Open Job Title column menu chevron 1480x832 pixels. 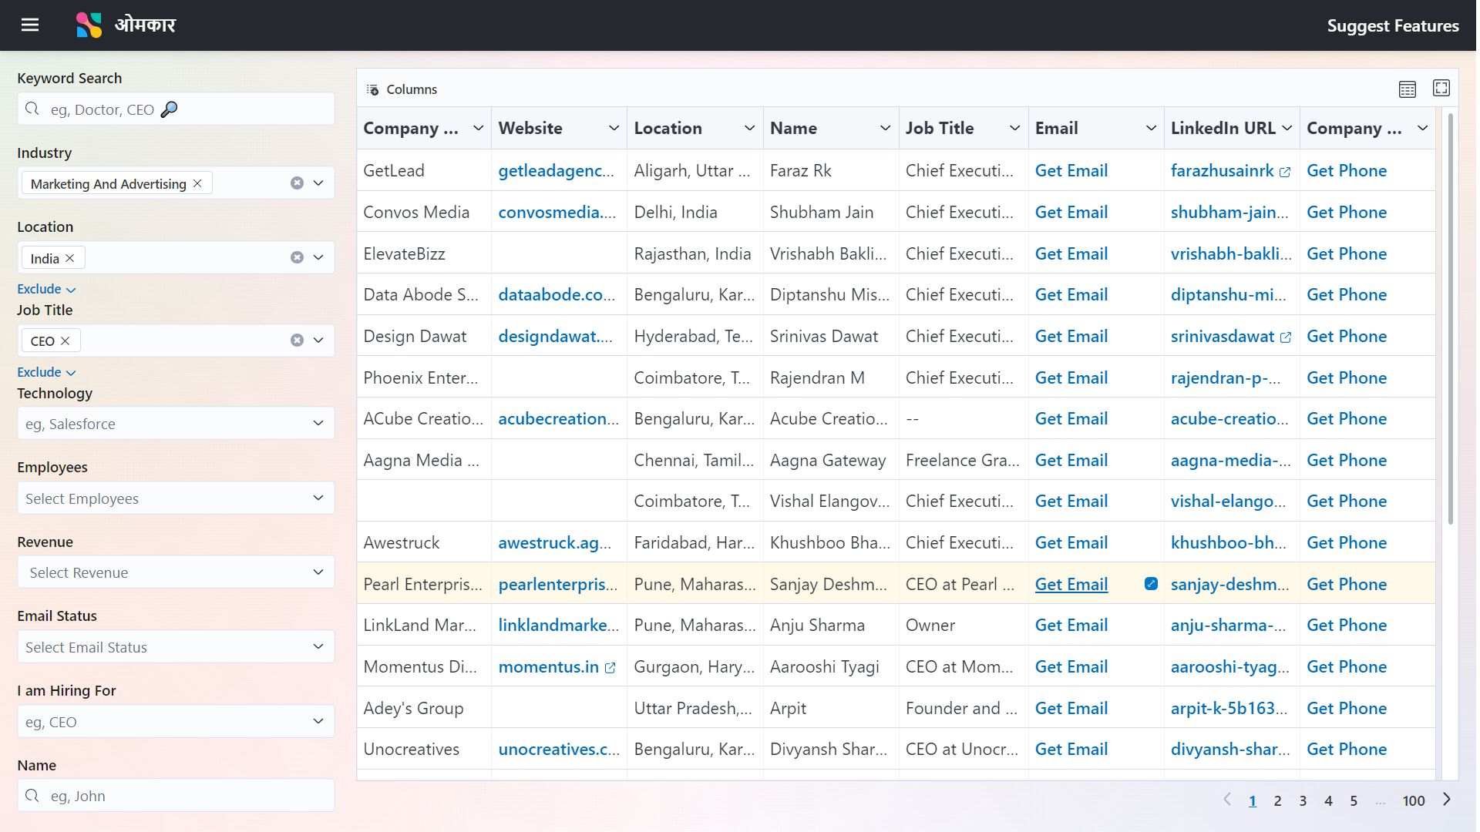1014,128
